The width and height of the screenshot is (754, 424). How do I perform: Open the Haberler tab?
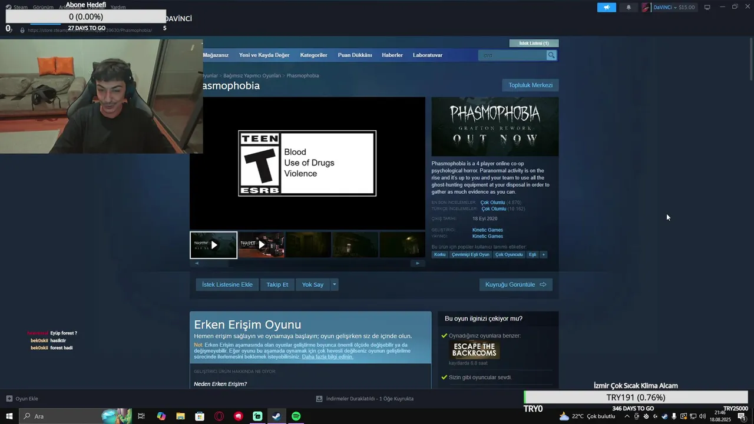click(x=392, y=55)
